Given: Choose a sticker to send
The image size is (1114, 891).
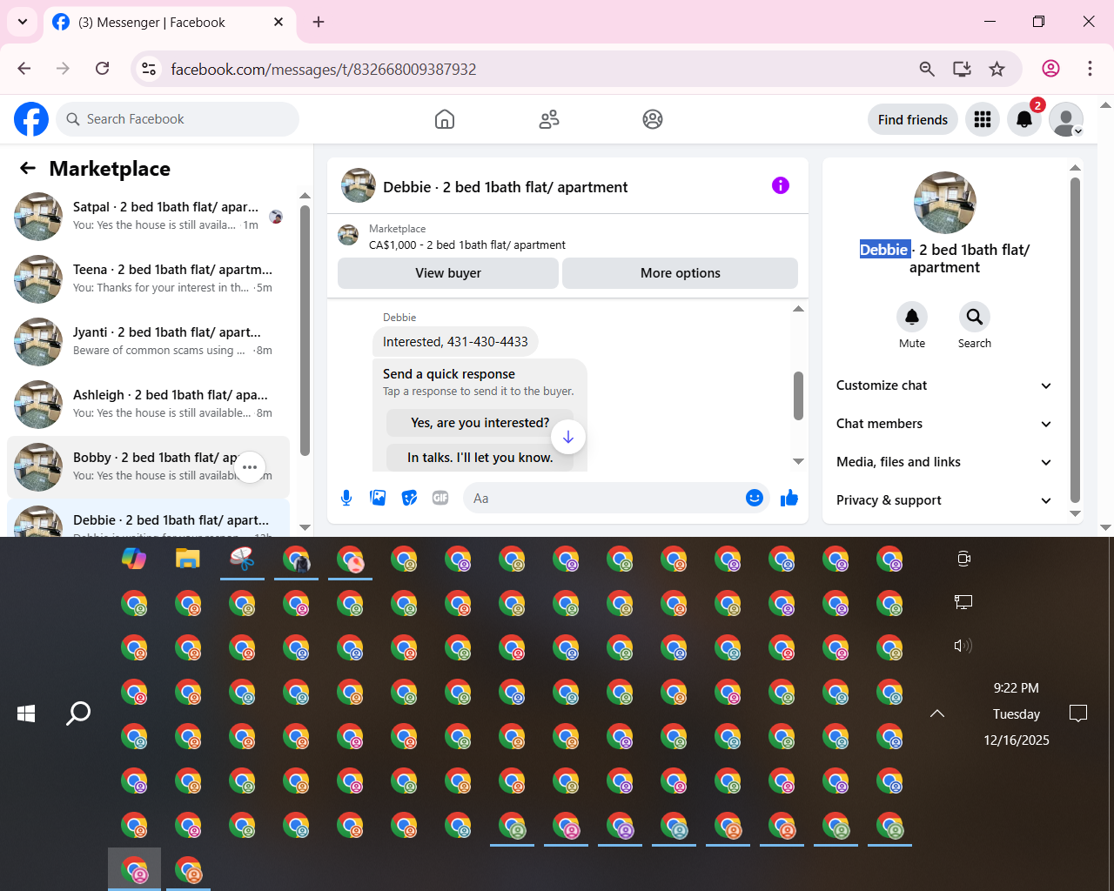Looking at the screenshot, I should [x=409, y=498].
